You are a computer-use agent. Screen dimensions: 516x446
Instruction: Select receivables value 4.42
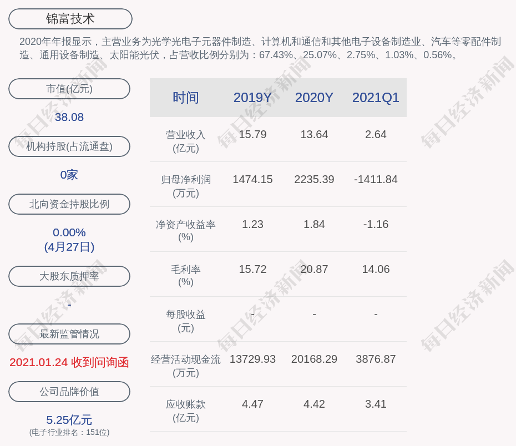314,404
